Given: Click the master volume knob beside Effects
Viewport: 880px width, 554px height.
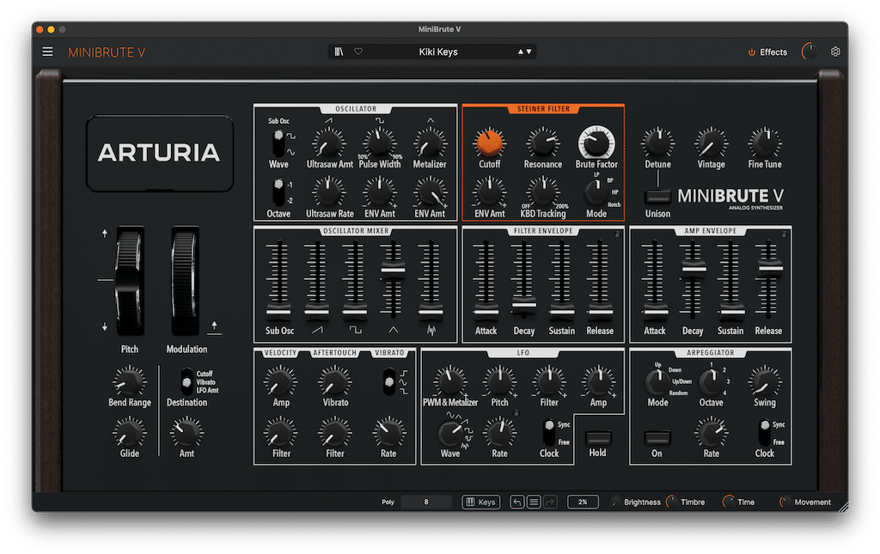Looking at the screenshot, I should click(x=810, y=52).
